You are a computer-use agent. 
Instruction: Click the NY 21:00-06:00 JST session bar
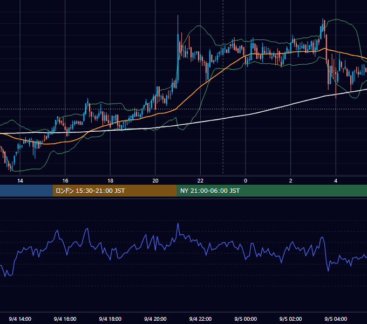click(x=271, y=191)
